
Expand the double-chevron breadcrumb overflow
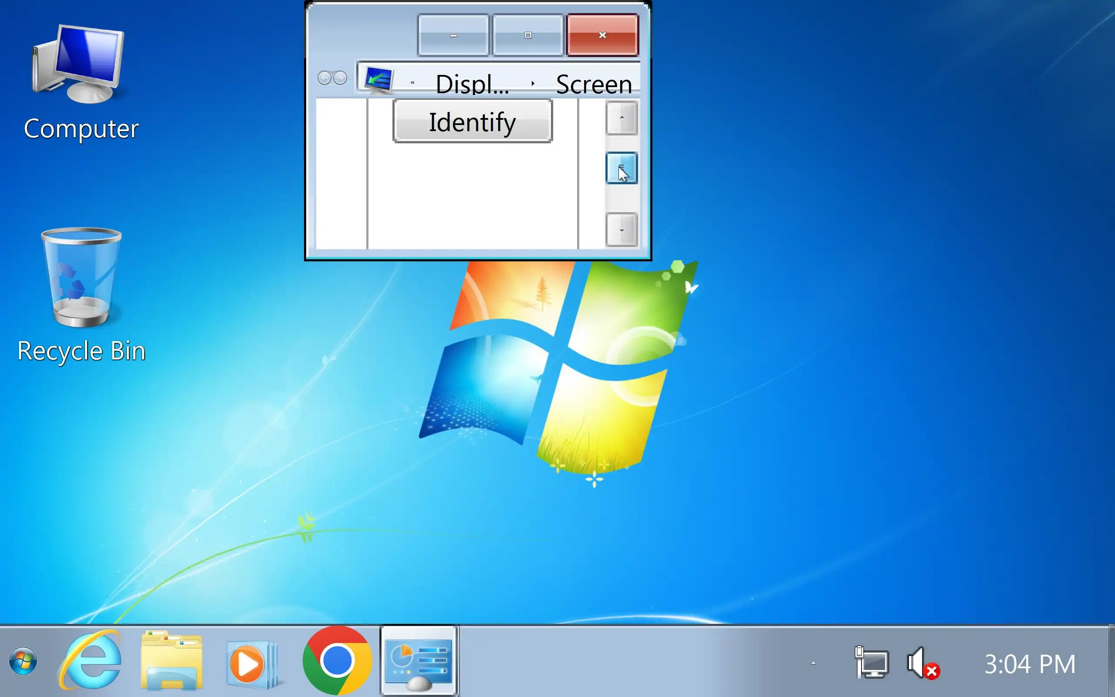pos(412,83)
